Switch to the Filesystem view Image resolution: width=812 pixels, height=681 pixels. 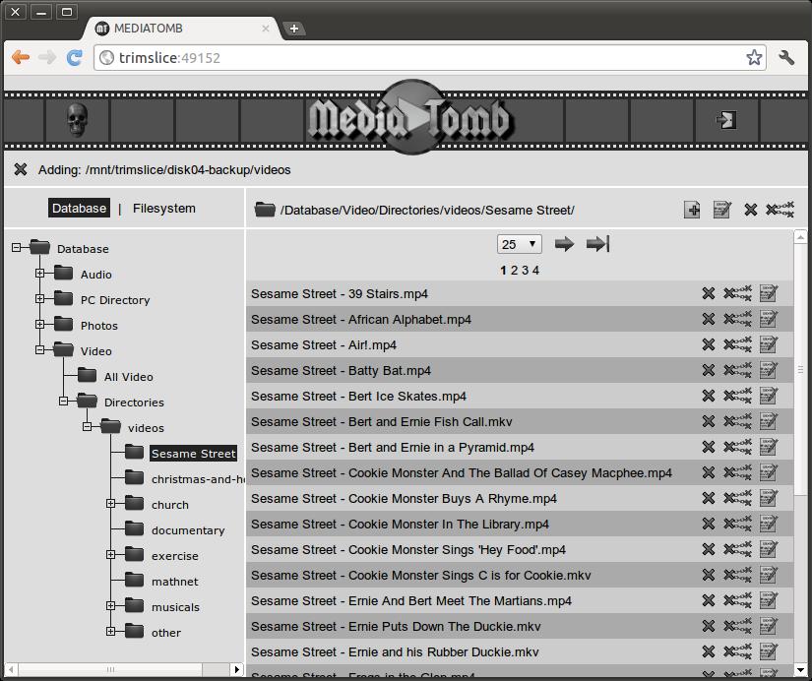[163, 209]
